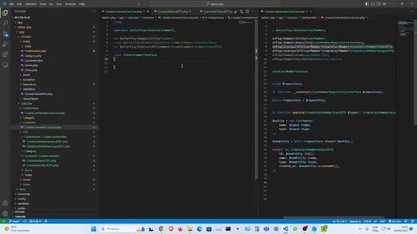Open Comment.php in Entity folder
The image size is (417, 234).
click(33, 60)
